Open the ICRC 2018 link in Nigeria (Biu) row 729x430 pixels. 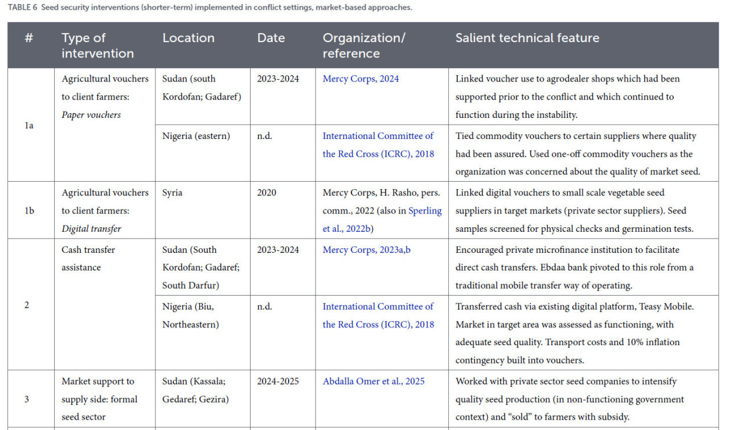click(378, 316)
